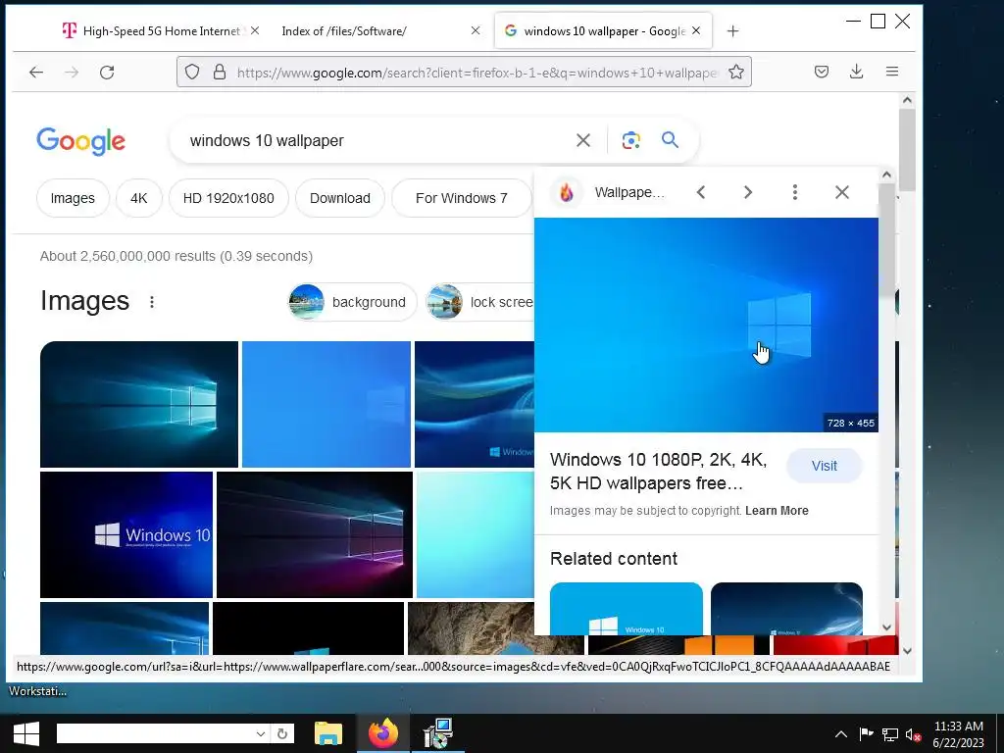
Task: Close the windows 10 wallpaper Google tab
Action: click(697, 30)
